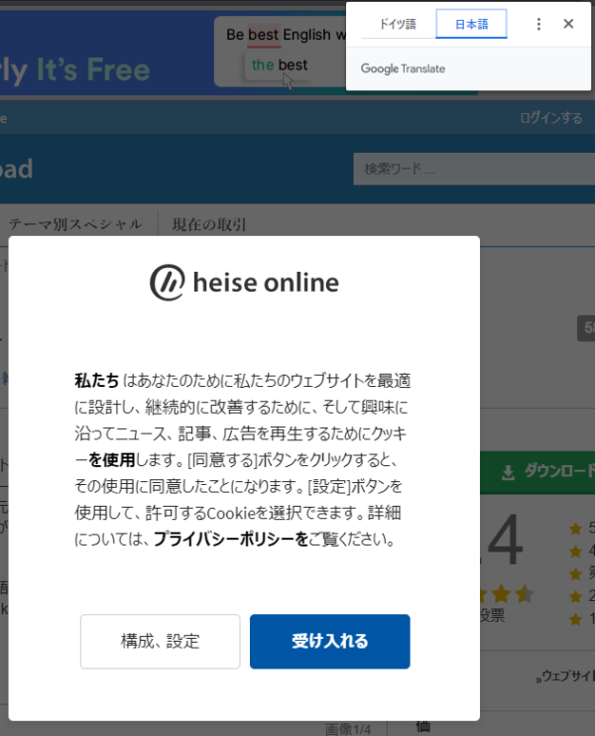Select the 日本語 translation tab
Image resolution: width=595 pixels, height=736 pixels.
[471, 24]
